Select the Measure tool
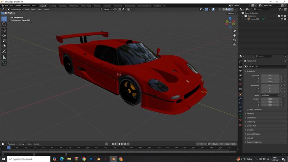 4,58
